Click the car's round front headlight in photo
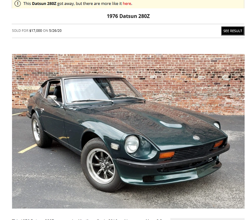252x220 pixels. (132, 144)
